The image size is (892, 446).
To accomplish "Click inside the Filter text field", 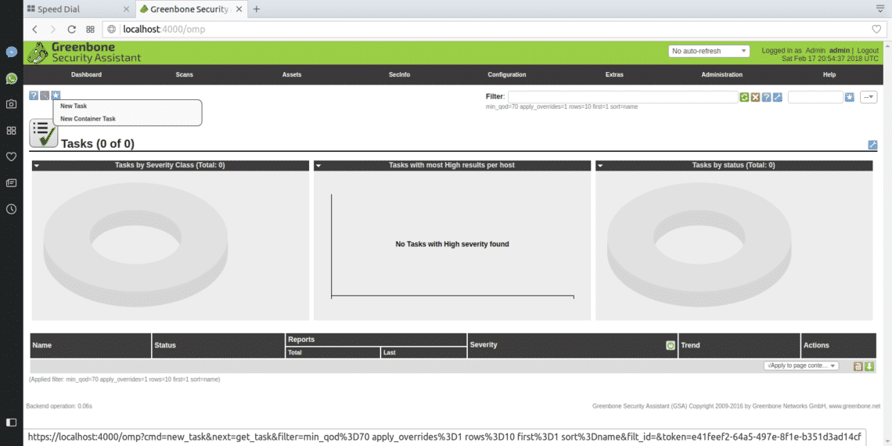I will coord(623,97).
